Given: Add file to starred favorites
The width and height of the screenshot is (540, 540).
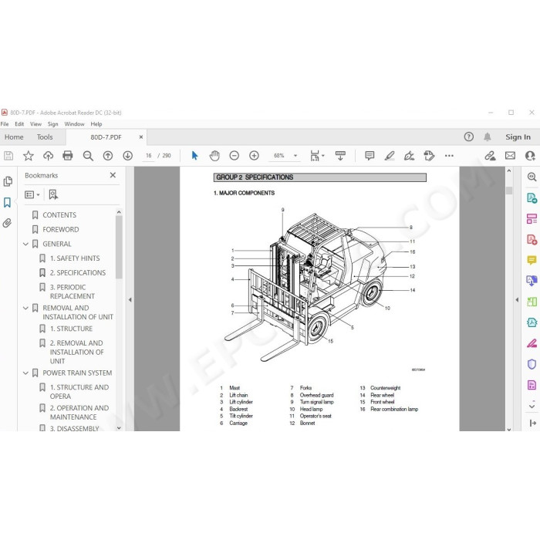Looking at the screenshot, I should coord(29,156).
